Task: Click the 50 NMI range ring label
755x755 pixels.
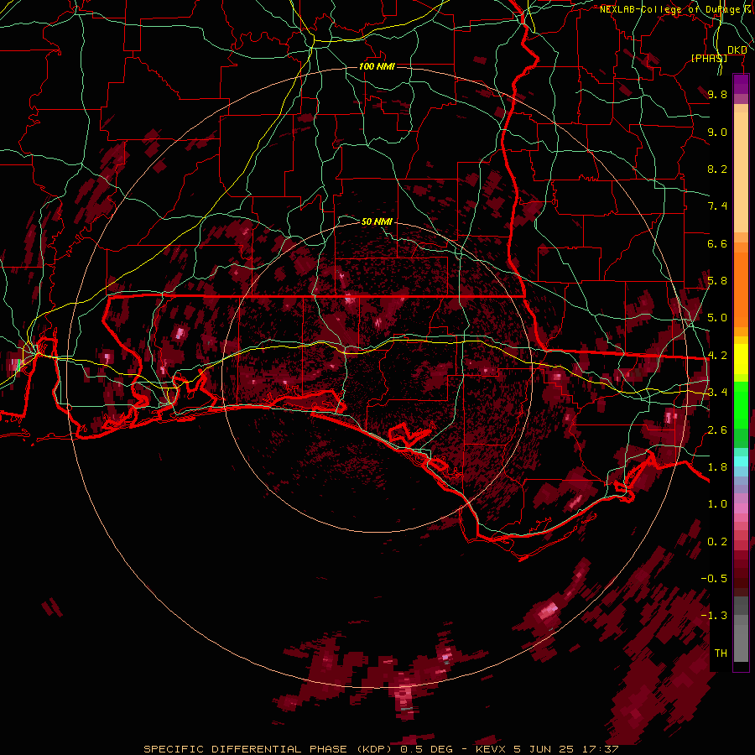Action: (x=377, y=221)
